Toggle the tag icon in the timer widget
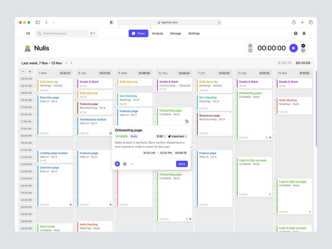This screenshot has width=332, height=249. pyautogui.click(x=250, y=51)
